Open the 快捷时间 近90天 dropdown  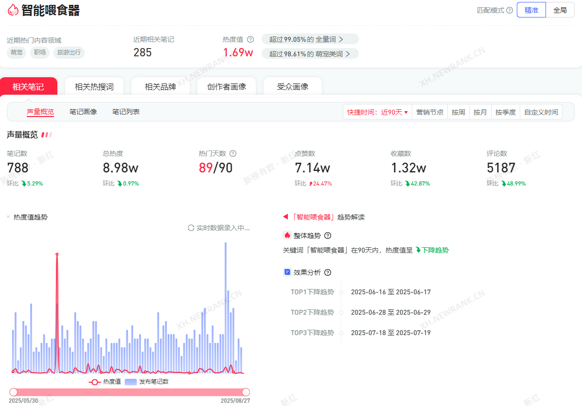click(377, 112)
